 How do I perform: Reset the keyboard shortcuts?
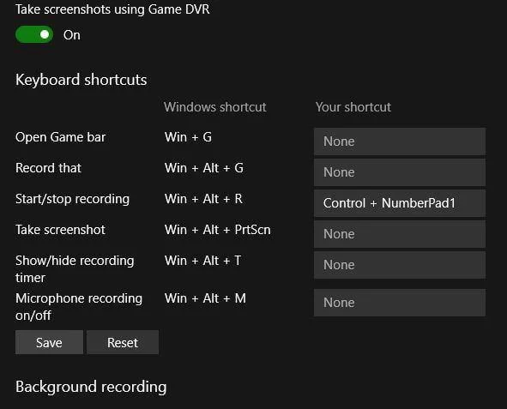123,342
